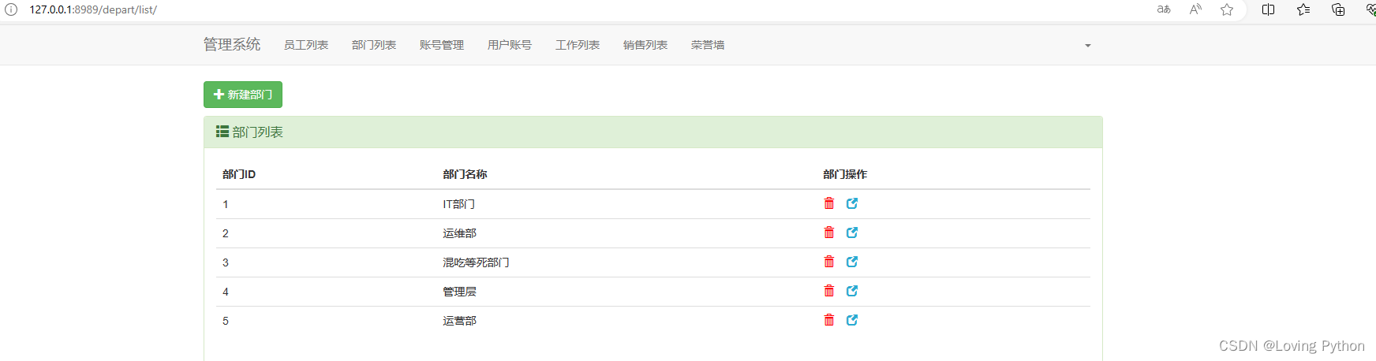Click the read aloud icon in address bar
This screenshot has height=361, width=1376.
tap(1195, 9)
